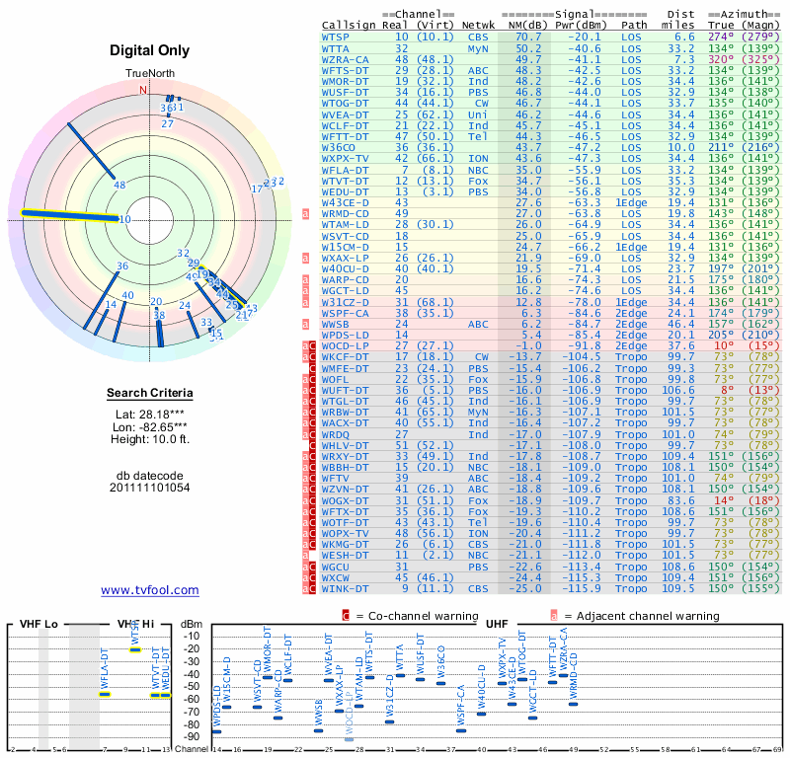Open the www.tvfool.com link
This screenshot has width=790, height=758.
click(150, 590)
